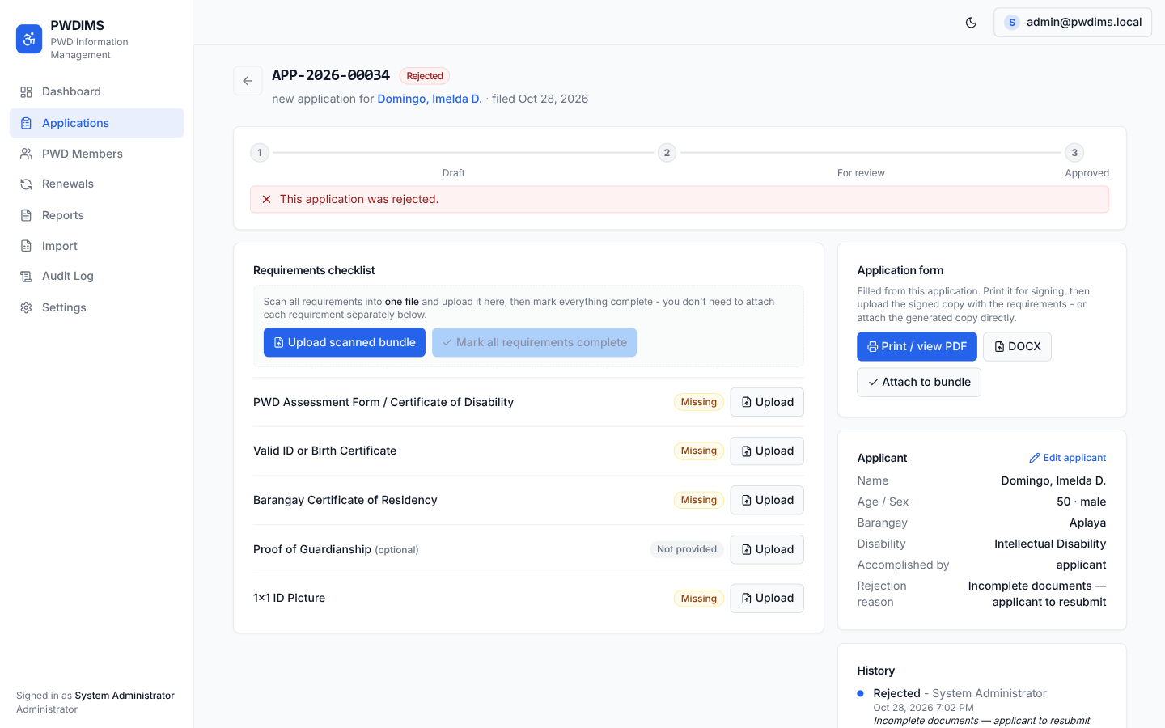This screenshot has height=728, width=1165.
Task: Click the file icon on Upload scanned bundle
Action: (x=279, y=343)
